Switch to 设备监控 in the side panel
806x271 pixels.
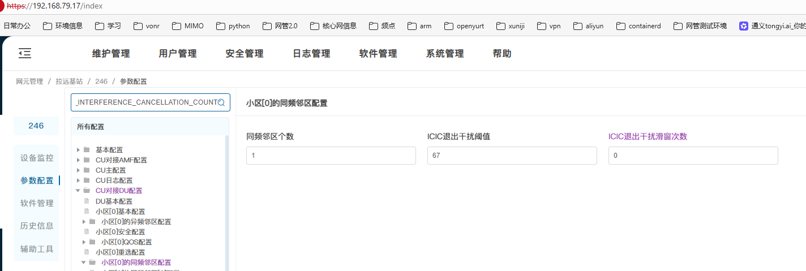coord(37,158)
